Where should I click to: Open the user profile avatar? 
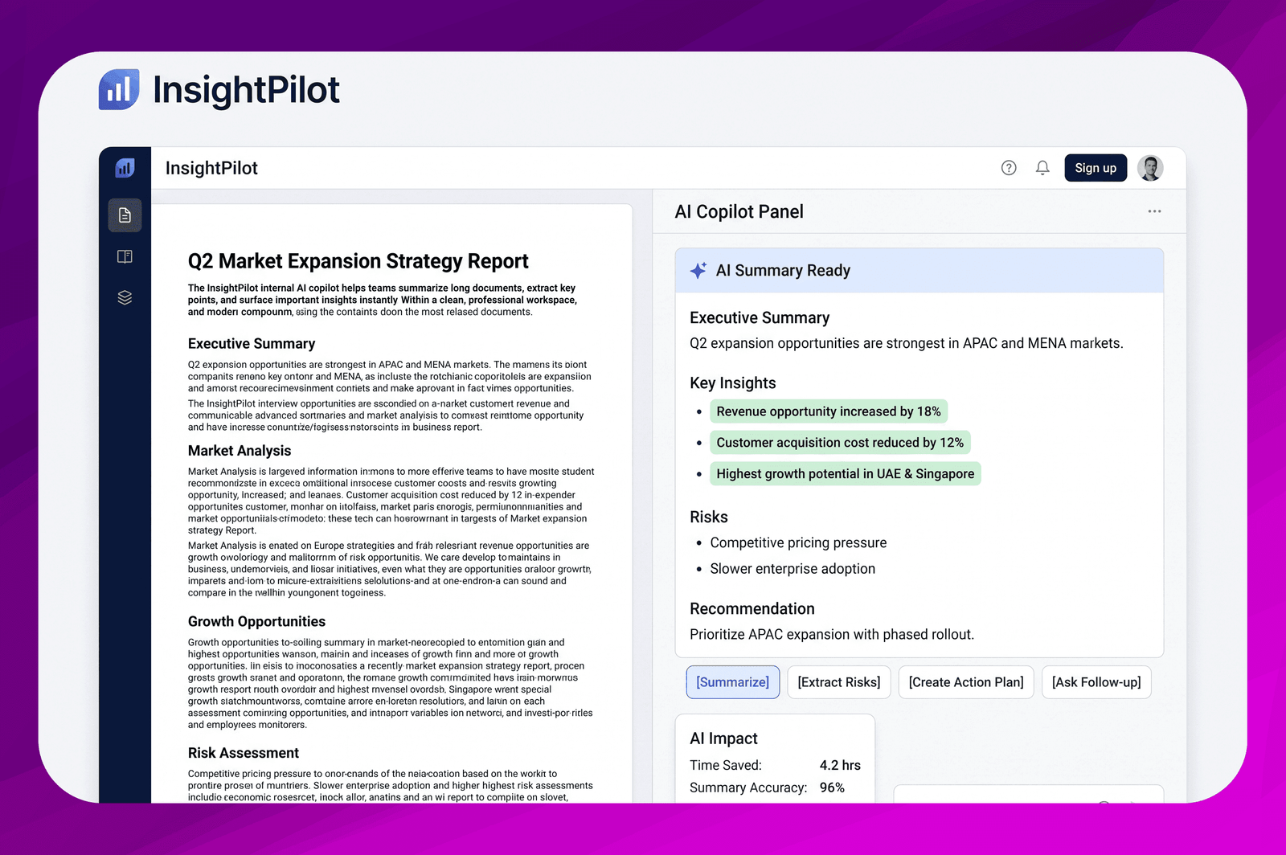(x=1150, y=168)
